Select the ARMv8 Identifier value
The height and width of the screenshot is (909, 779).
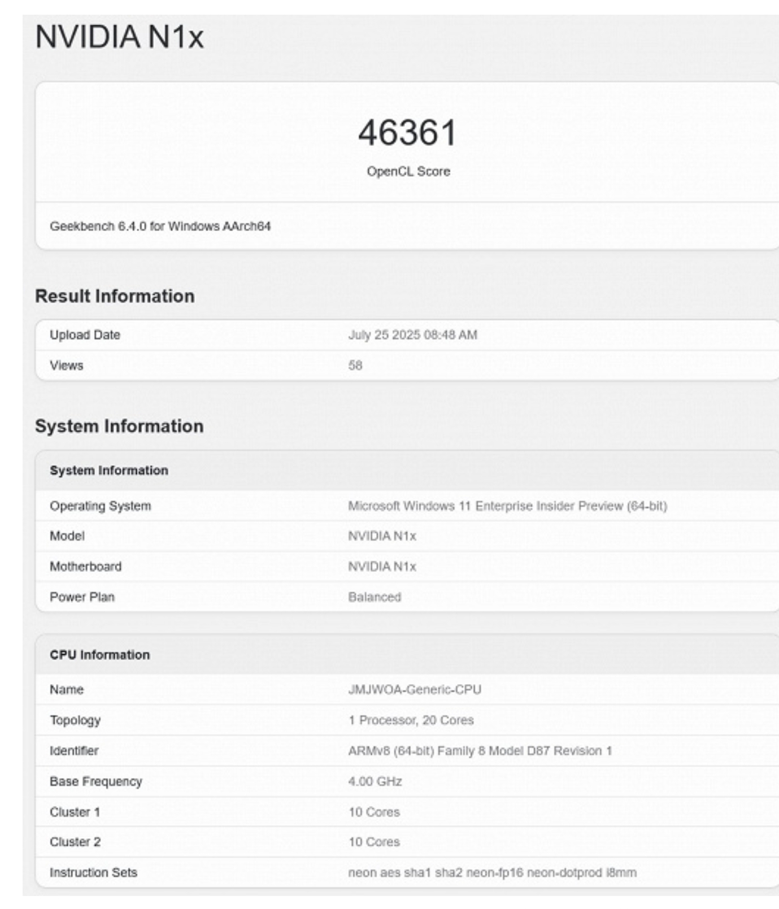coord(480,751)
